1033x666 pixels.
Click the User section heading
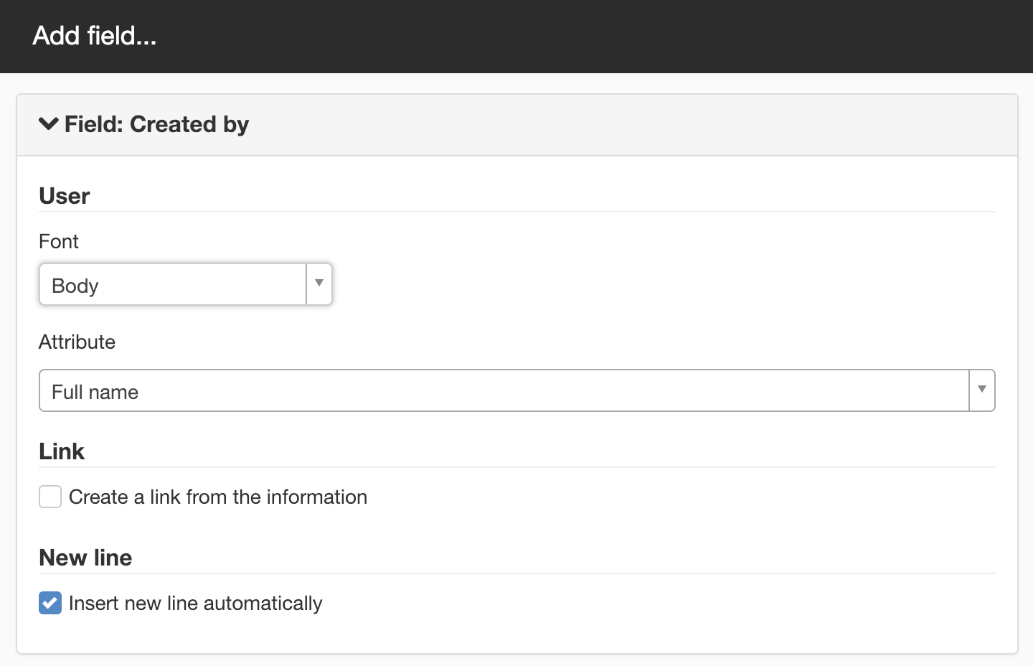click(65, 196)
